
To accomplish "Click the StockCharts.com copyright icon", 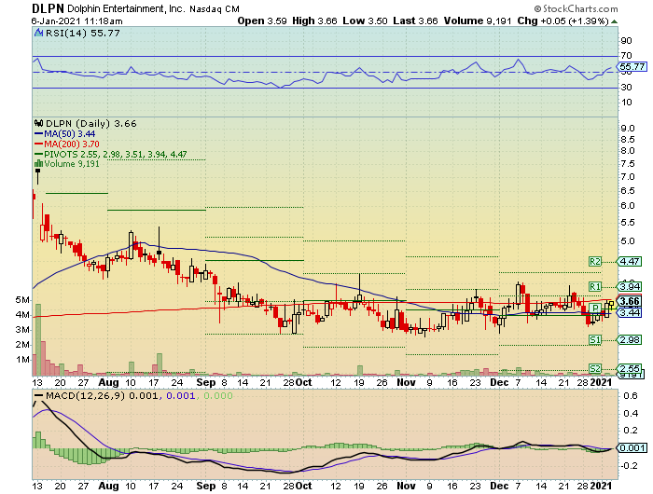I will (537, 8).
